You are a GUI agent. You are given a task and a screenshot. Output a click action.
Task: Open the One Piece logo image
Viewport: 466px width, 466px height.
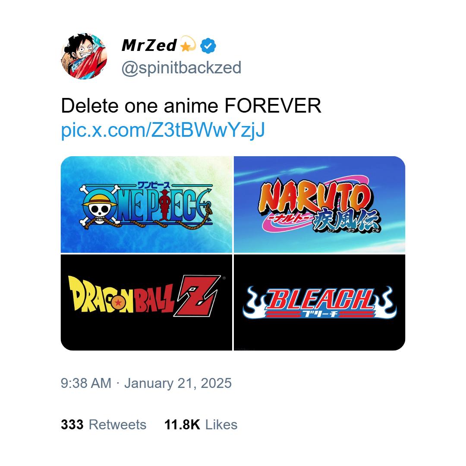(x=146, y=204)
